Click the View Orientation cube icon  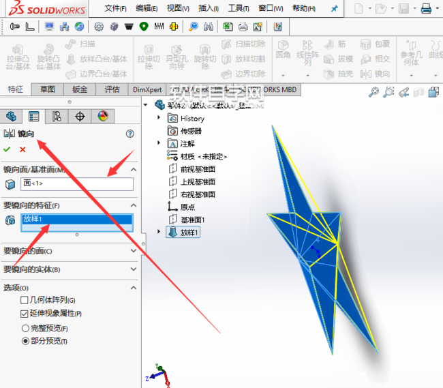coord(433,92)
